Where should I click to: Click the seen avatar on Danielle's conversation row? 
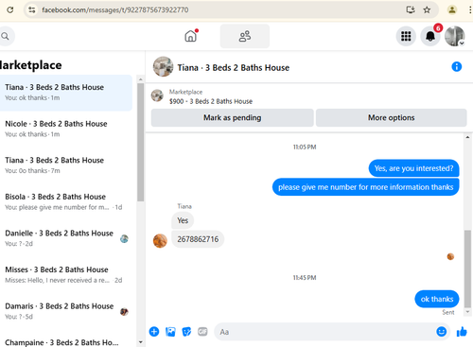pyautogui.click(x=124, y=238)
